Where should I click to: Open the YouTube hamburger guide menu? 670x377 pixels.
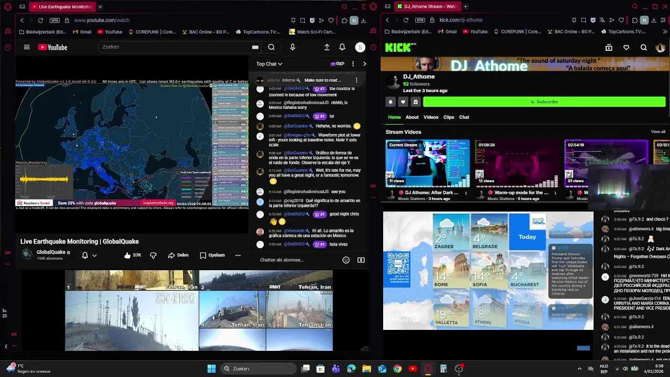[27, 47]
